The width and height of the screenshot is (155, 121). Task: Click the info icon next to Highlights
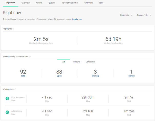(x=13, y=29)
